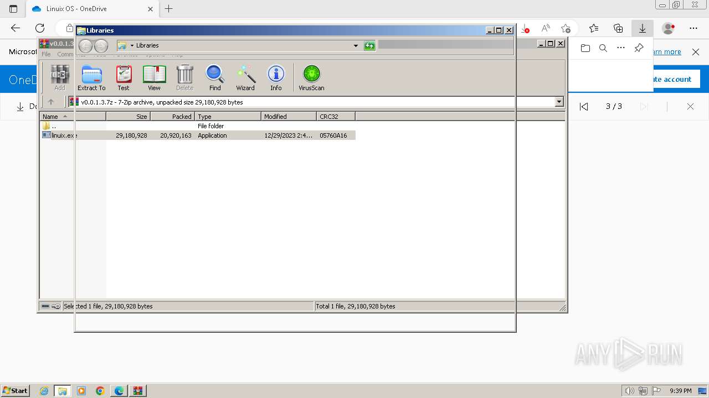Open the Windows Start menu
Image resolution: width=709 pixels, height=398 pixels.
pos(16,390)
